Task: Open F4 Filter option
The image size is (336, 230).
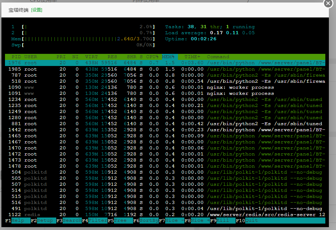Action: pyautogui.click(x=95, y=221)
